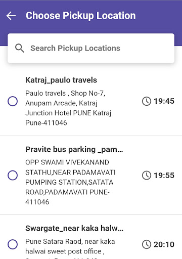Click the Paulo travels, Shop No-7 address line

(x=65, y=93)
